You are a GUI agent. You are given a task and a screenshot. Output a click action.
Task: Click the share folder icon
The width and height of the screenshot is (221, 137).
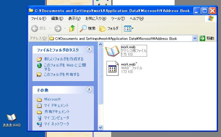point(39,75)
